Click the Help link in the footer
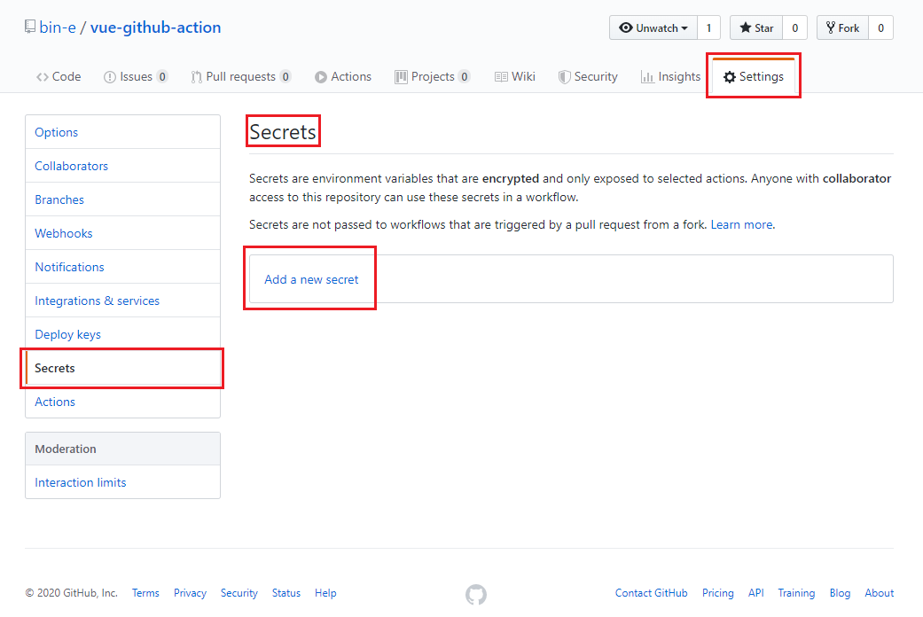Viewport: 923px width, 617px height. coord(325,593)
